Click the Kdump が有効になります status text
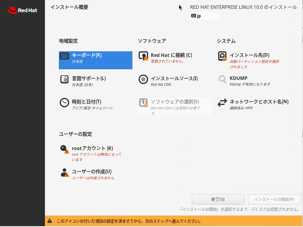303x227 pixels. coord(250,84)
